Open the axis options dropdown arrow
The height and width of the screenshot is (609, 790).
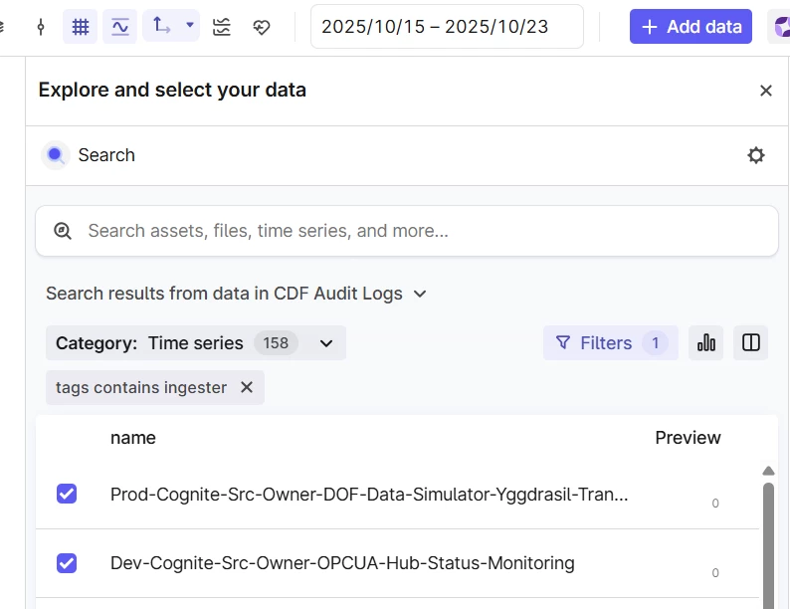[x=189, y=26]
